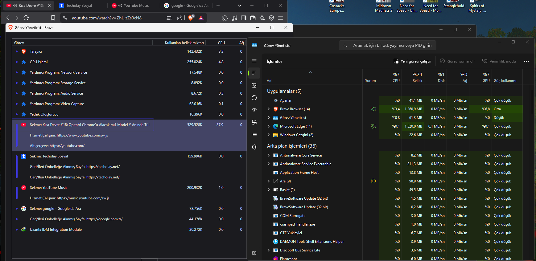Click the Task Manager search field
Screen dimensions: 536x261
pyautogui.click(x=388, y=45)
